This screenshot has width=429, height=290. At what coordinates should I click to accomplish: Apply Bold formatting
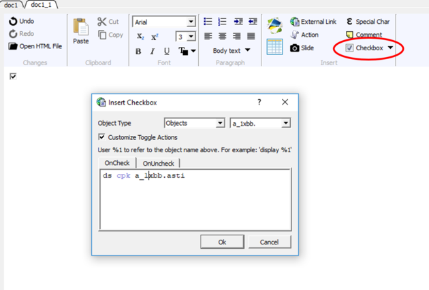pos(138,51)
